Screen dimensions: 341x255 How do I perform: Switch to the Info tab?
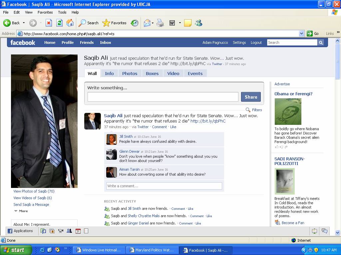109,73
